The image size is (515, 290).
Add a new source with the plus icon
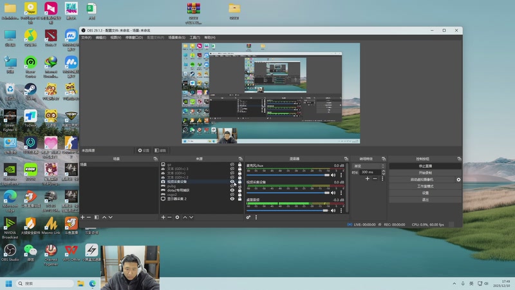(163, 217)
